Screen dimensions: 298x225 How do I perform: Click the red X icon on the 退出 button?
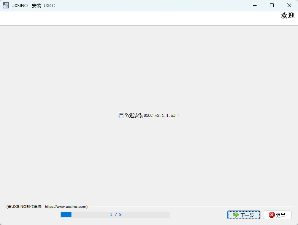click(x=271, y=215)
